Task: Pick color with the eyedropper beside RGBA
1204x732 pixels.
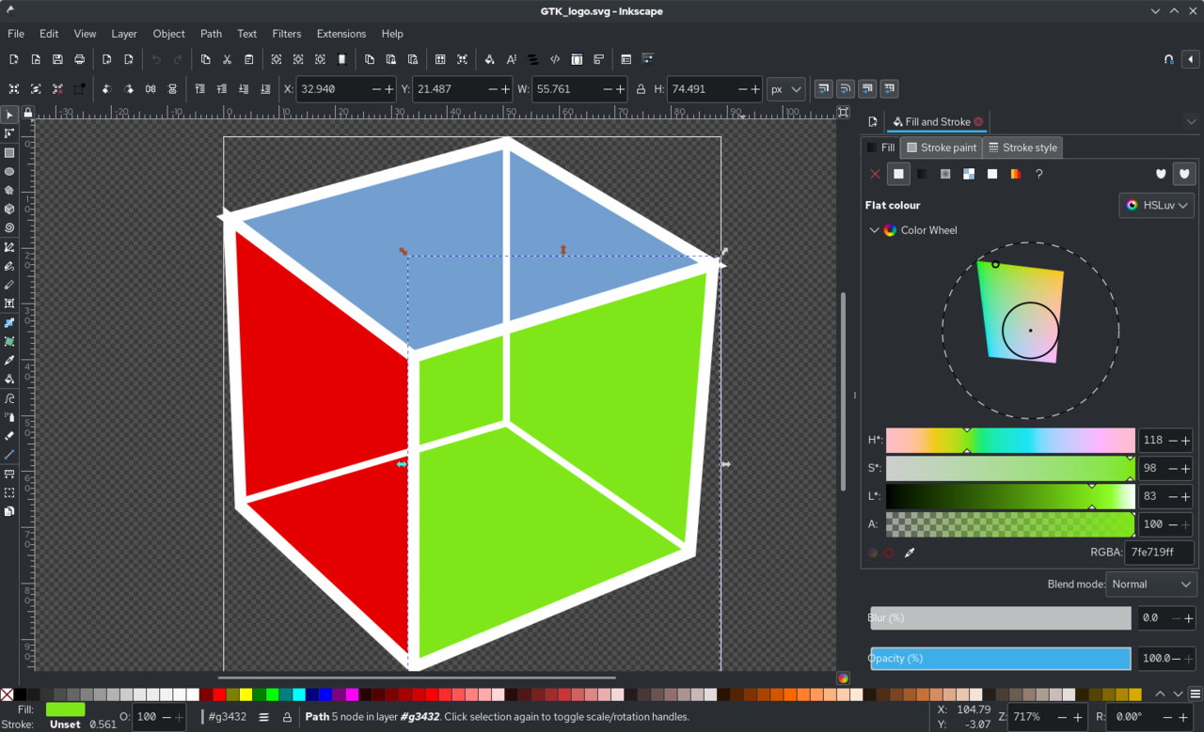Action: click(910, 553)
